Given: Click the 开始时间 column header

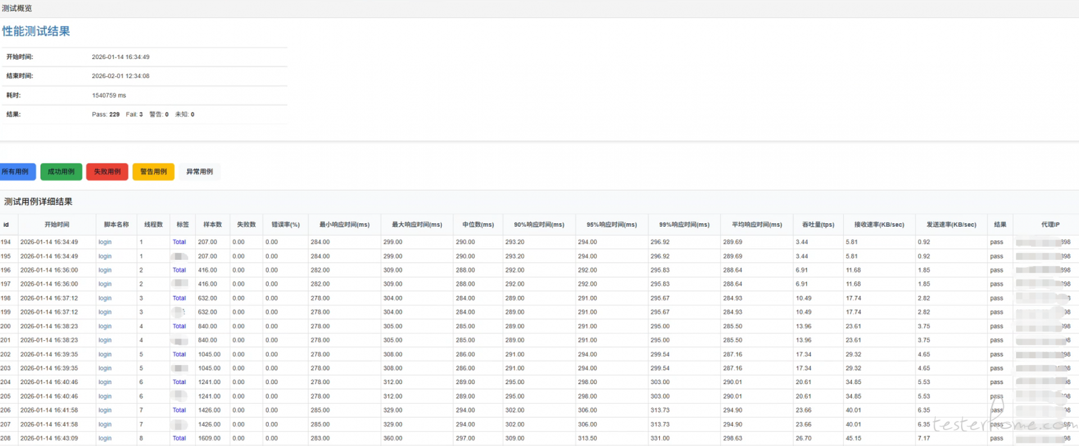Looking at the screenshot, I should point(57,224).
